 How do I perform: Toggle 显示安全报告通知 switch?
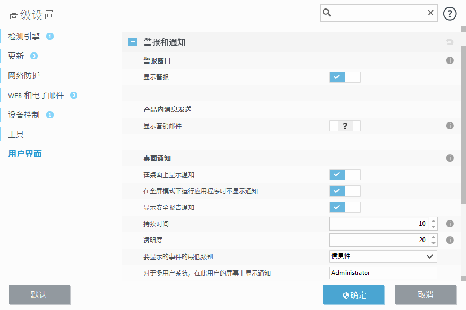point(344,207)
